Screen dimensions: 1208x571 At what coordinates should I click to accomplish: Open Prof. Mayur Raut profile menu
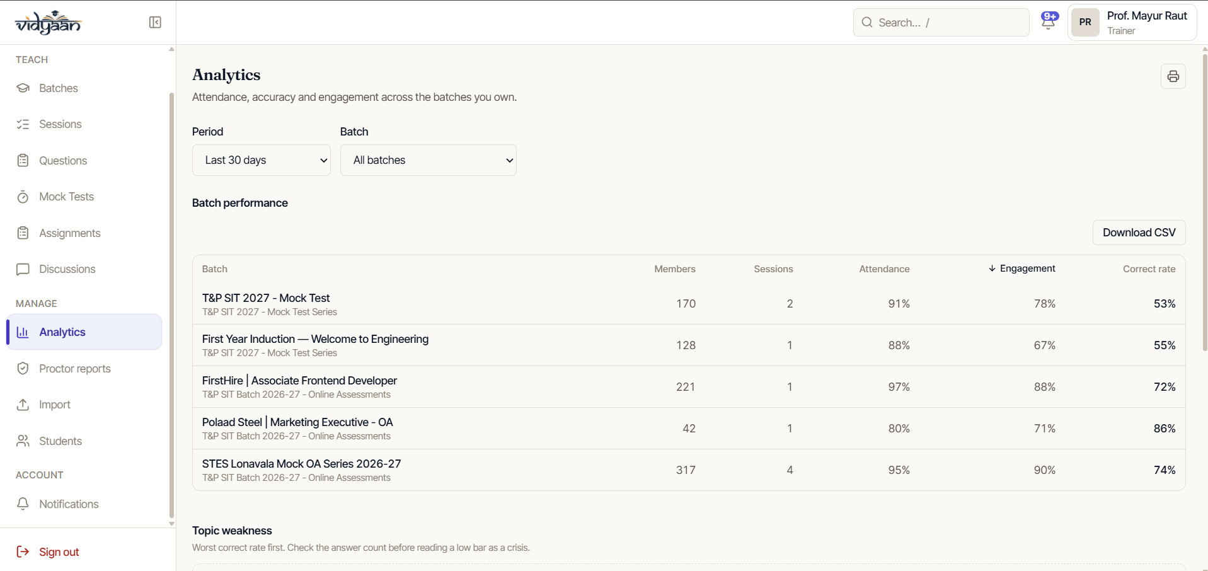pyautogui.click(x=1132, y=23)
